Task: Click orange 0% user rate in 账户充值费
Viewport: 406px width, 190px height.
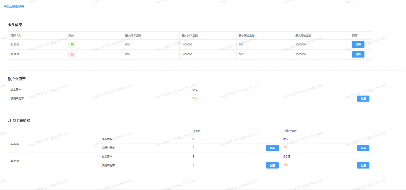Action: click(194, 98)
